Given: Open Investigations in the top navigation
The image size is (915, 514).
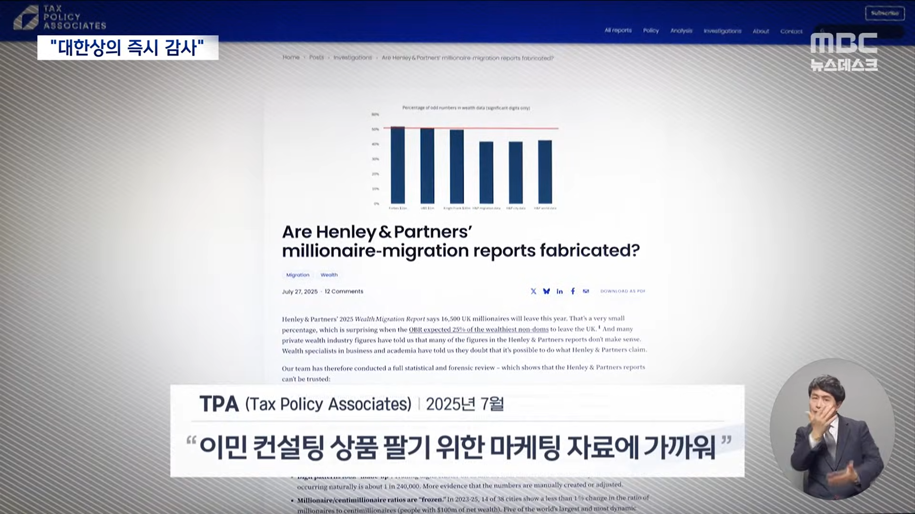Looking at the screenshot, I should 722,31.
